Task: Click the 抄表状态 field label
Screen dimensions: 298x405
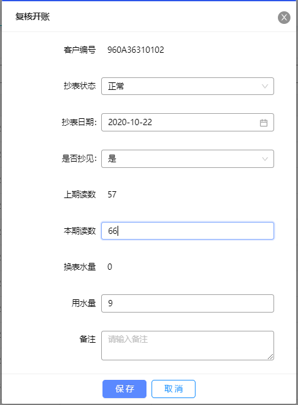Action: tap(80, 86)
